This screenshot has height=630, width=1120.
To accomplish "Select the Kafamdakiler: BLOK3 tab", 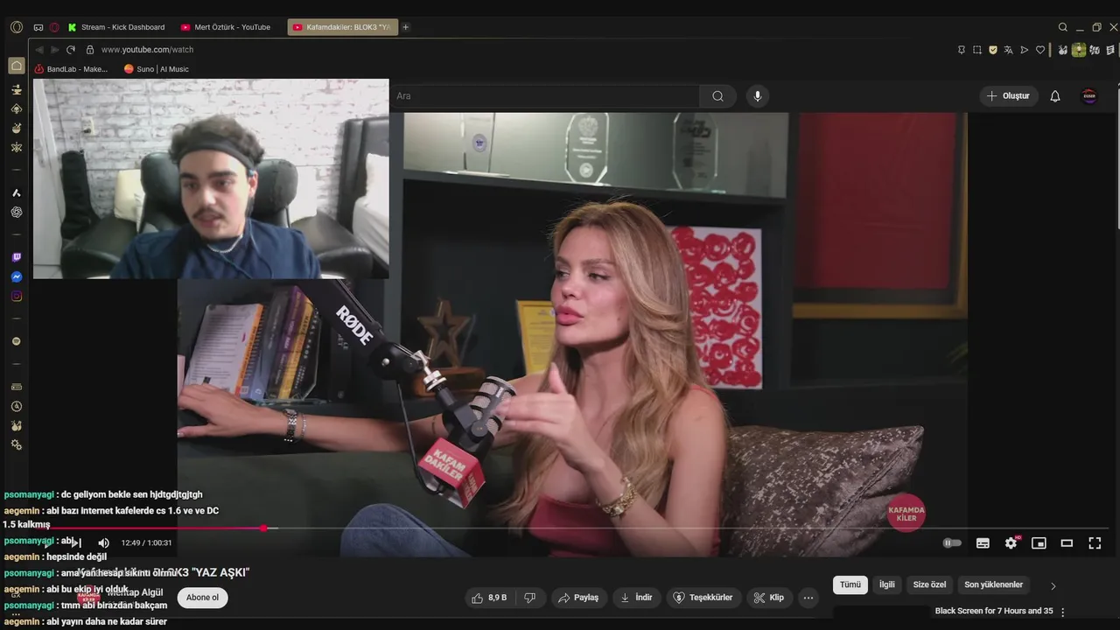I will 342,27.
